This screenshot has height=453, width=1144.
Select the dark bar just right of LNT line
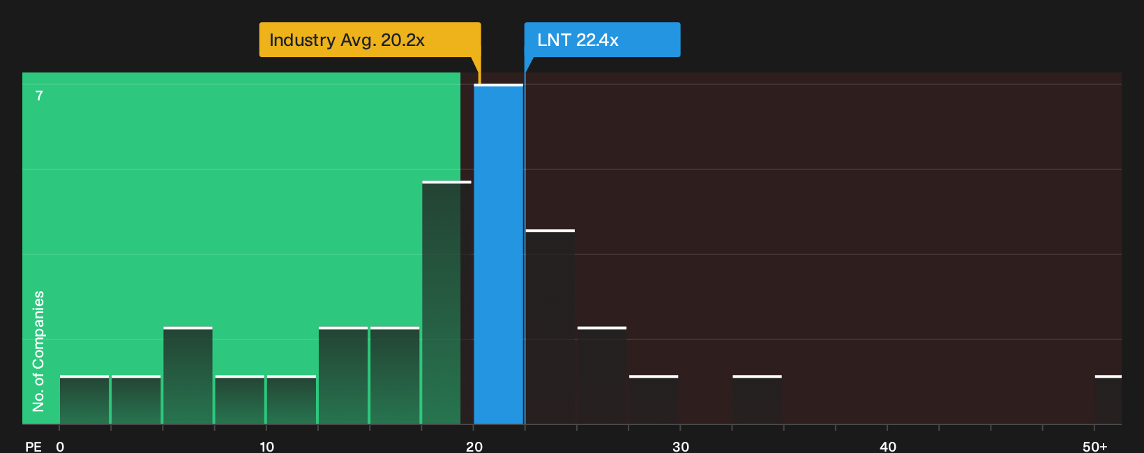coord(550,327)
